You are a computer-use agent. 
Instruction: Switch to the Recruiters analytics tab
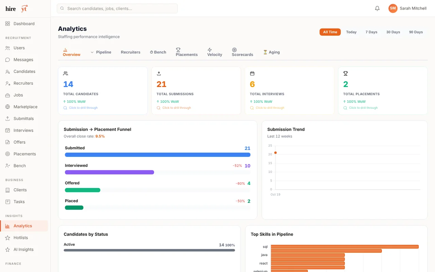pos(130,52)
